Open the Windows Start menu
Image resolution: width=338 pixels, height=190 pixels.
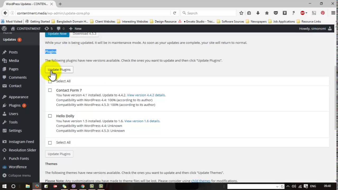click(4, 186)
